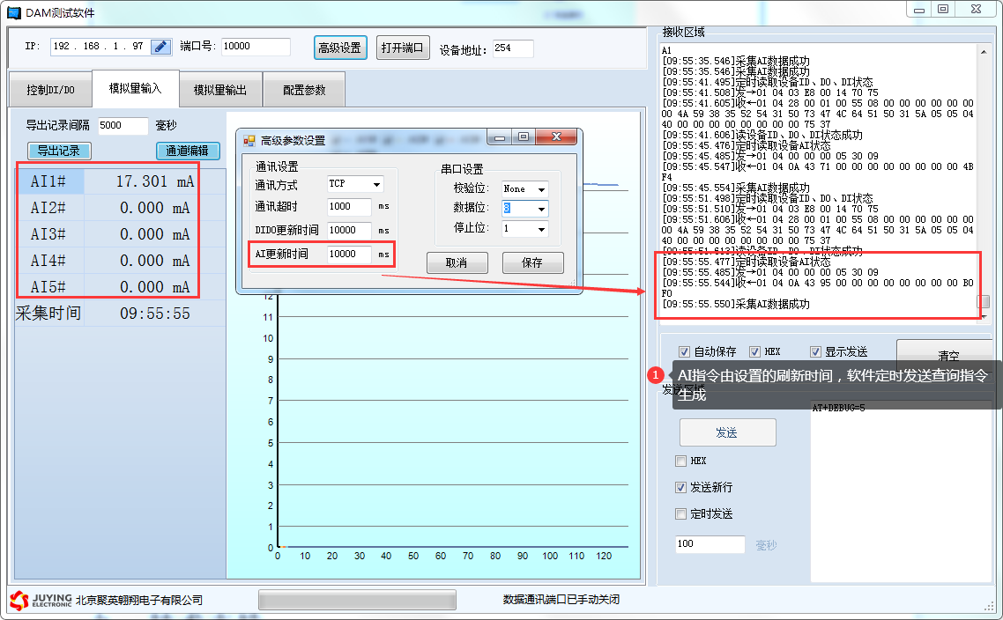Click the Save button in settings dialog
Viewport: 1003px width, 620px height.
pyautogui.click(x=532, y=262)
